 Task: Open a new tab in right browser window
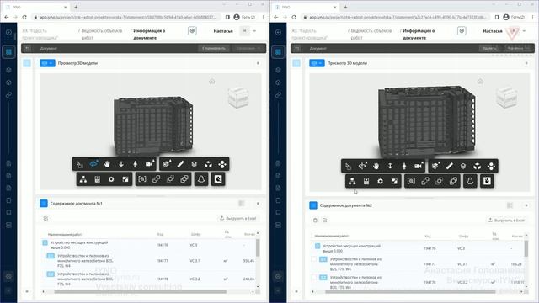tap(345, 7)
